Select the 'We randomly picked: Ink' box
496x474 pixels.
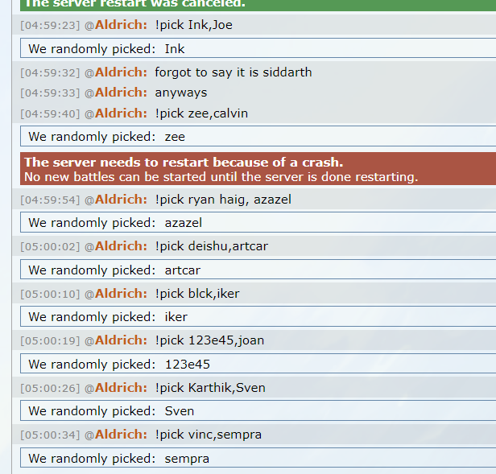(x=258, y=48)
